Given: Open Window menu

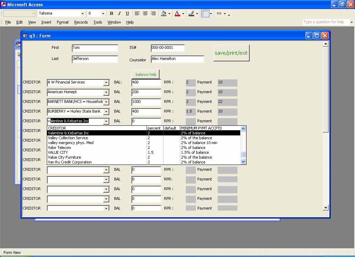Looking at the screenshot, I should pyautogui.click(x=114, y=22).
